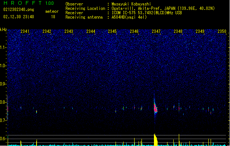Viewport: 230px width, 146px height.
Task: Click the kHz axis unit label
Action: coord(3,30)
